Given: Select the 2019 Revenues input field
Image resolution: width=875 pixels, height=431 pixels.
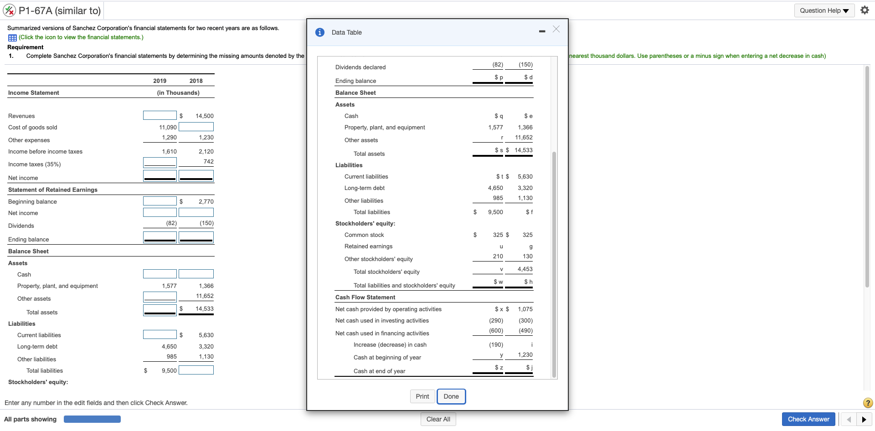Looking at the screenshot, I should [160, 115].
